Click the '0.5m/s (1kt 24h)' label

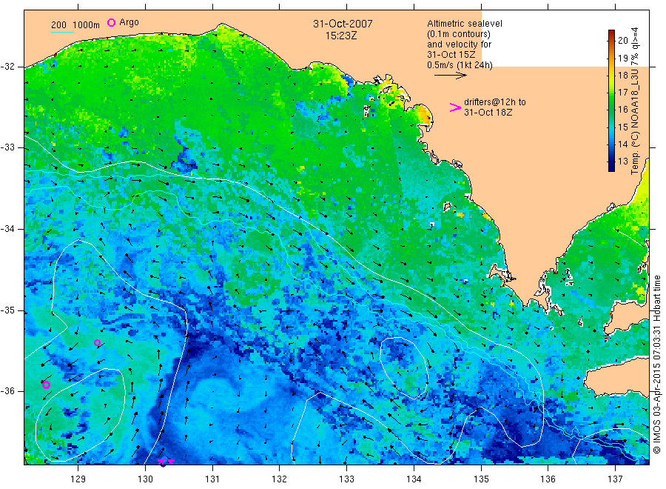(460, 65)
